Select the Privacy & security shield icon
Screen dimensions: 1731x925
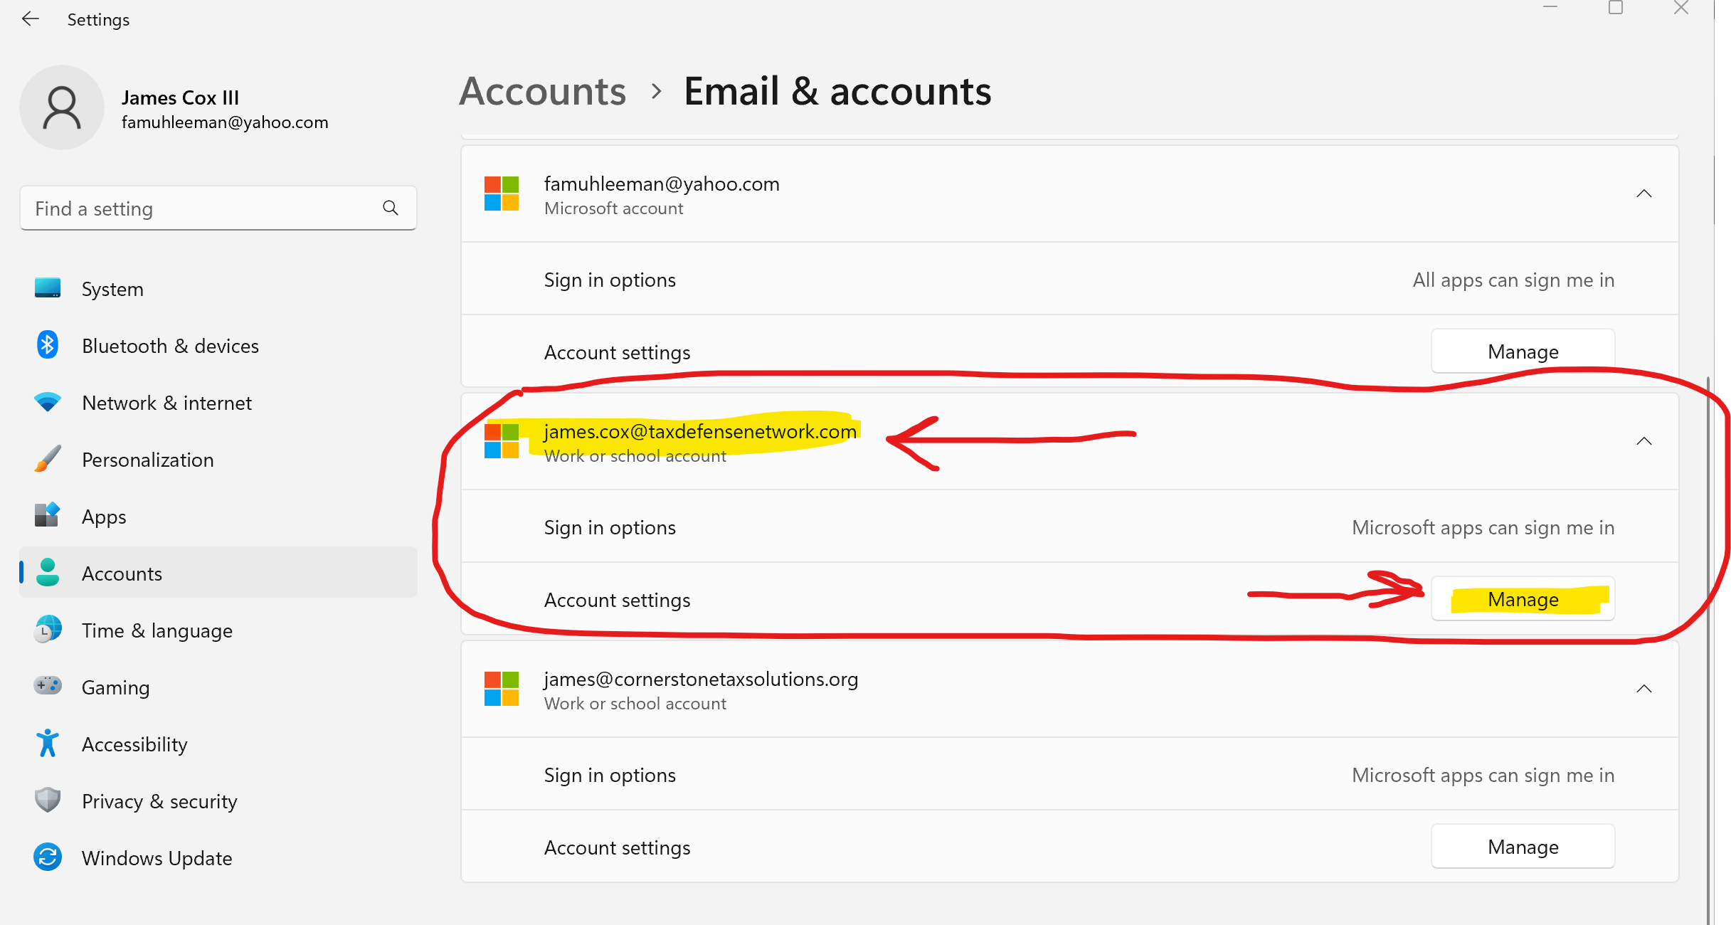coord(48,800)
